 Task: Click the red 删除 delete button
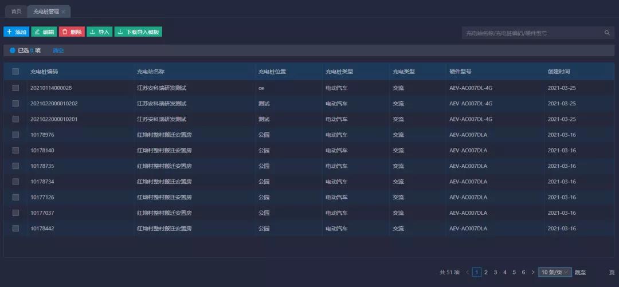[x=72, y=32]
